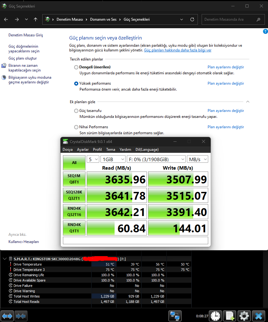268x322 pixels.
Task: Select Güç tasarrufu power plan
Action: [x=76, y=111]
